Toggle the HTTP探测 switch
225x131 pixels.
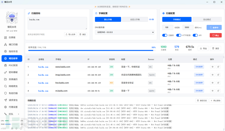click(179, 35)
